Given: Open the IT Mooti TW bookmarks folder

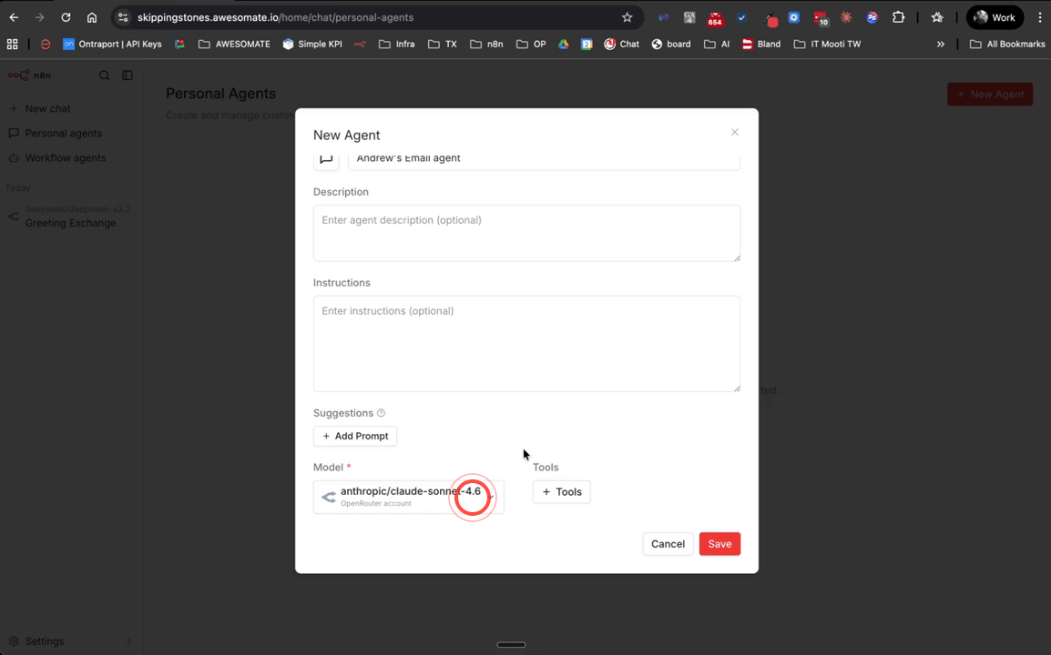Looking at the screenshot, I should (x=827, y=45).
